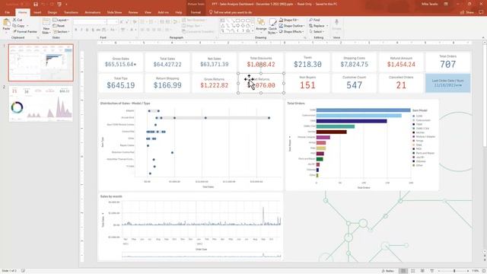487x274 pixels.
Task: Select slide 1 thumbnail
Action: tap(41, 62)
